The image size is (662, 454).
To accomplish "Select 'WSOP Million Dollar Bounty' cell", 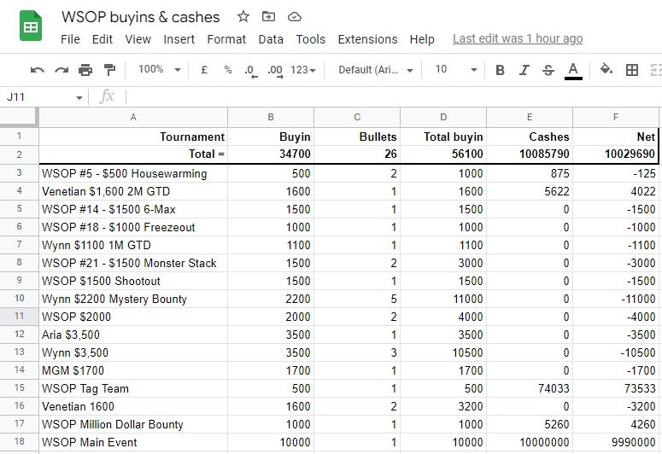I will point(133,424).
